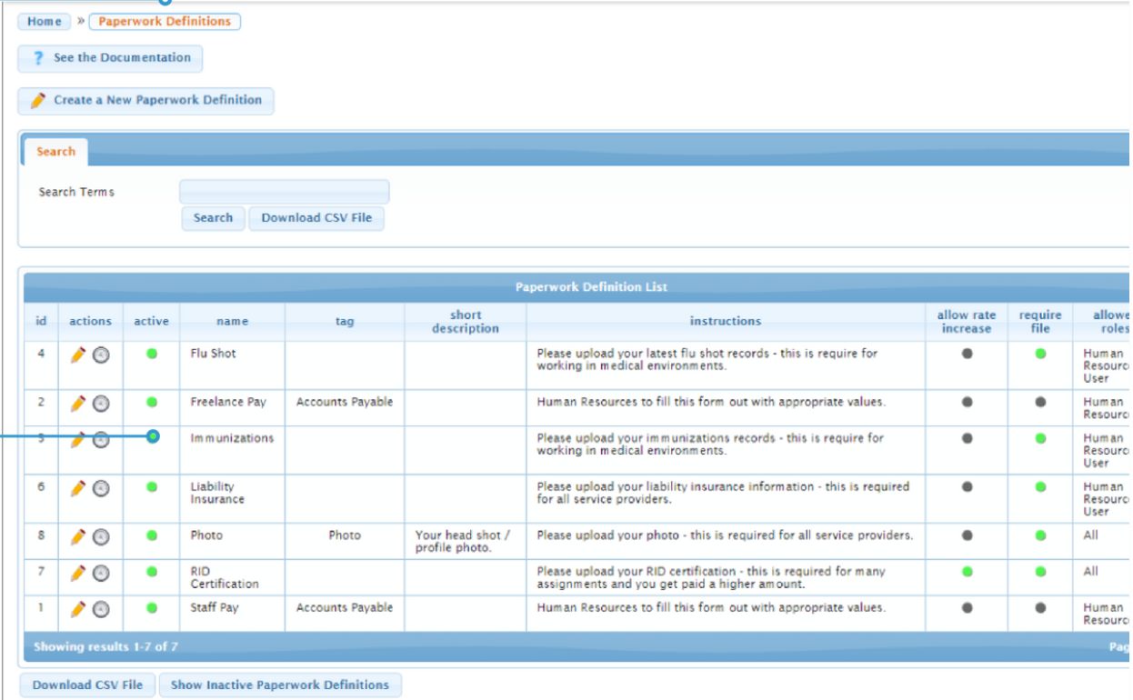1133x700 pixels.
Task: Edit RID Certification via pencil icon
Action: [78, 573]
